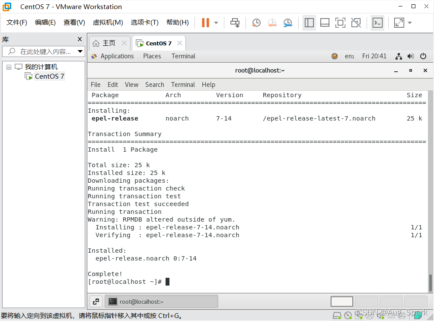This screenshot has height=321, width=434.
Task: Open the terminal File menu
Action: pyautogui.click(x=96, y=85)
